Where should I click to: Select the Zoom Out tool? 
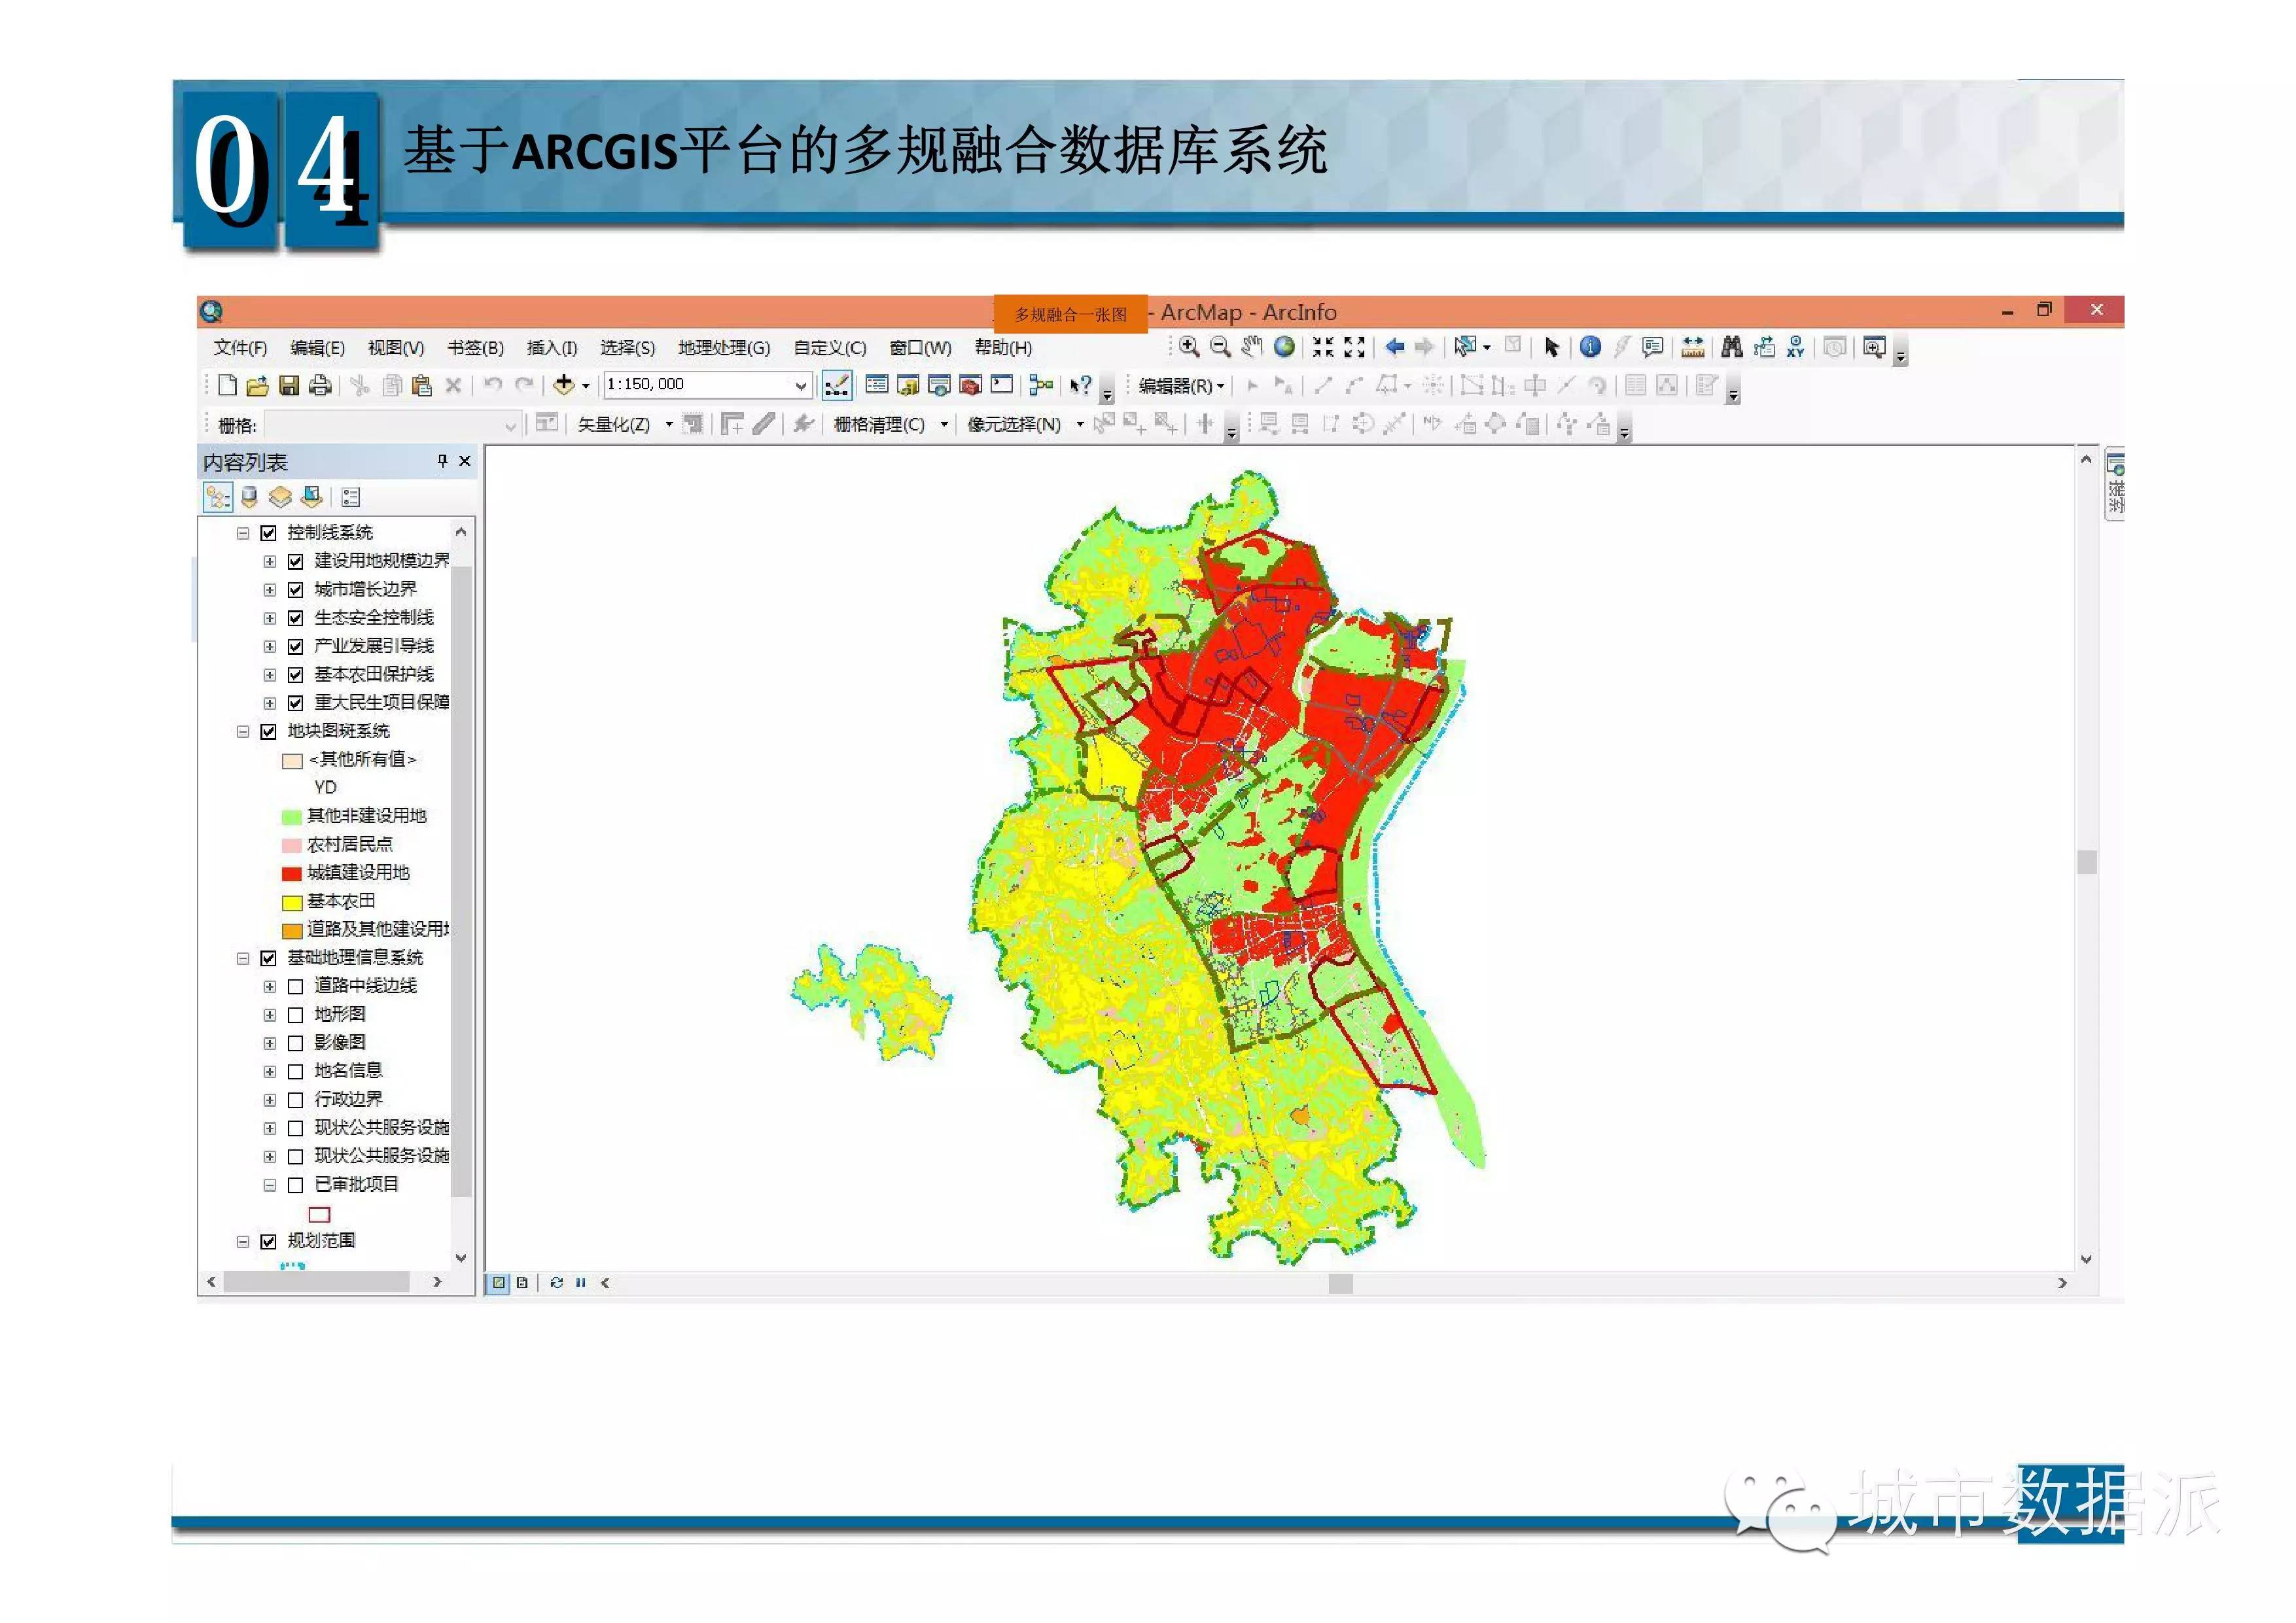(1220, 347)
